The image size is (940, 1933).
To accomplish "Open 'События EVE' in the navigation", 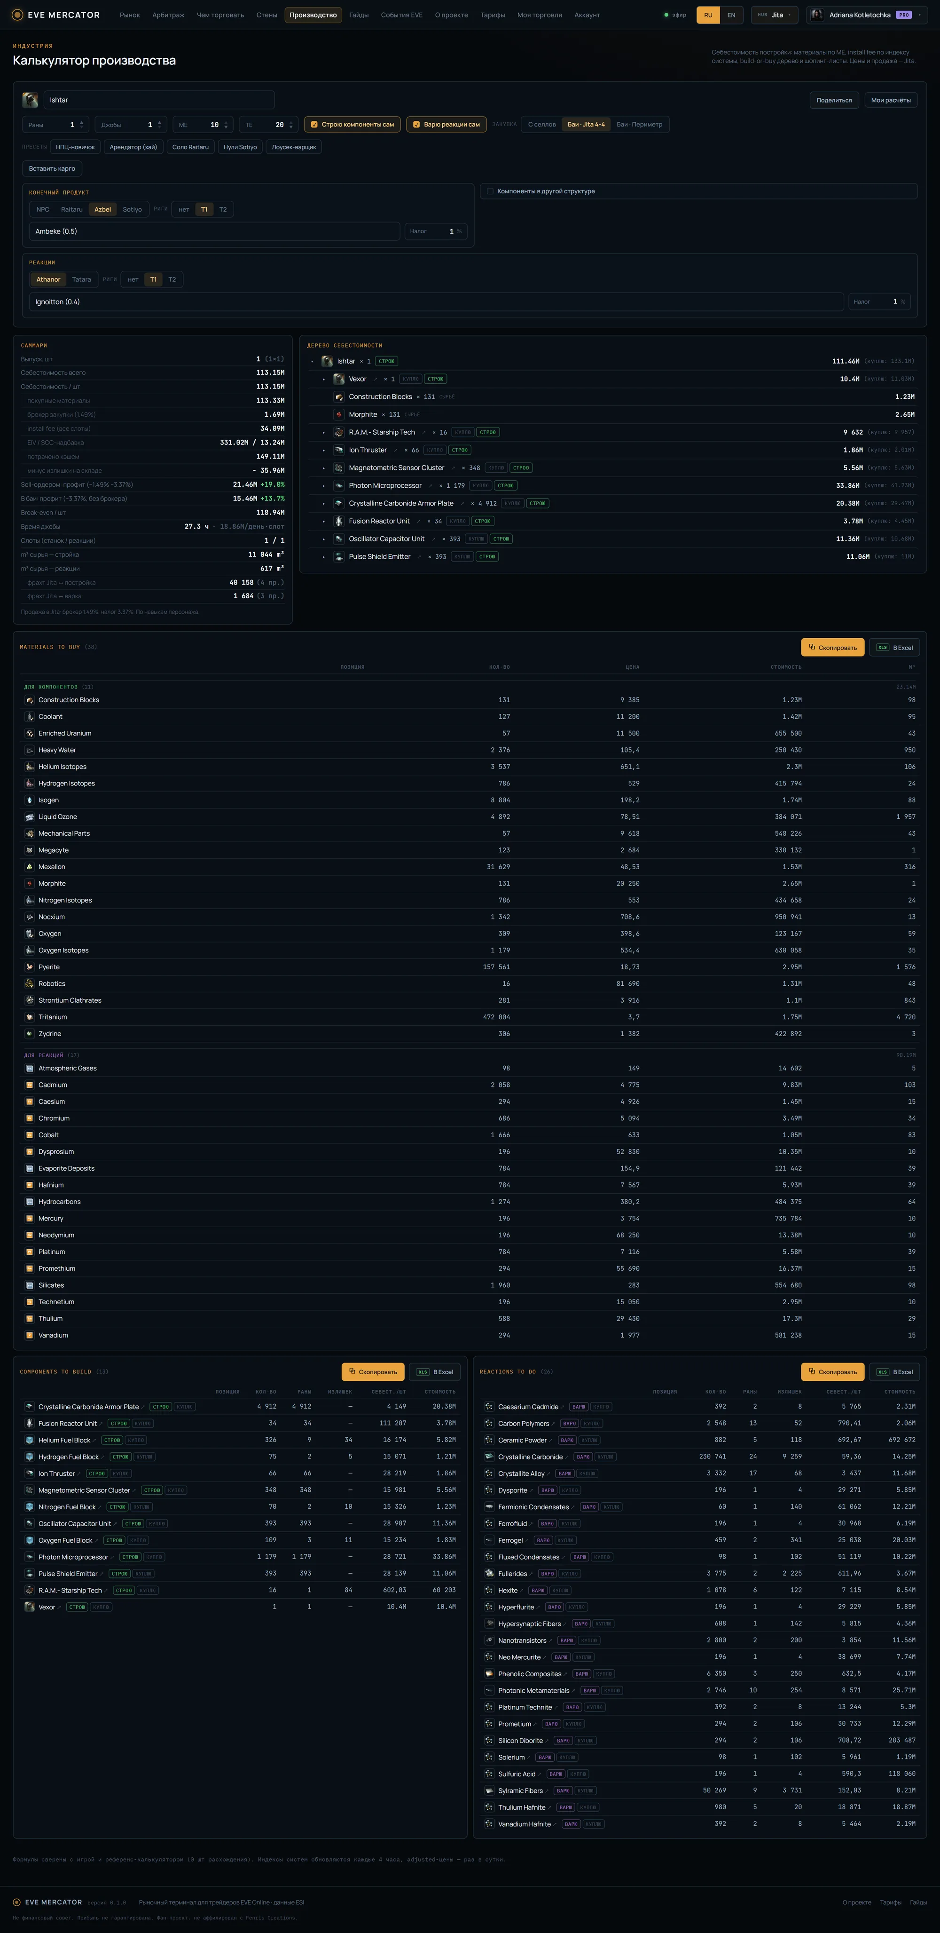I will pos(402,15).
